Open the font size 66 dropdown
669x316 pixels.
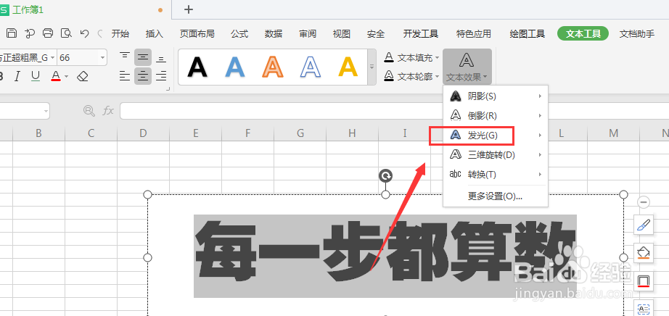(x=102, y=57)
